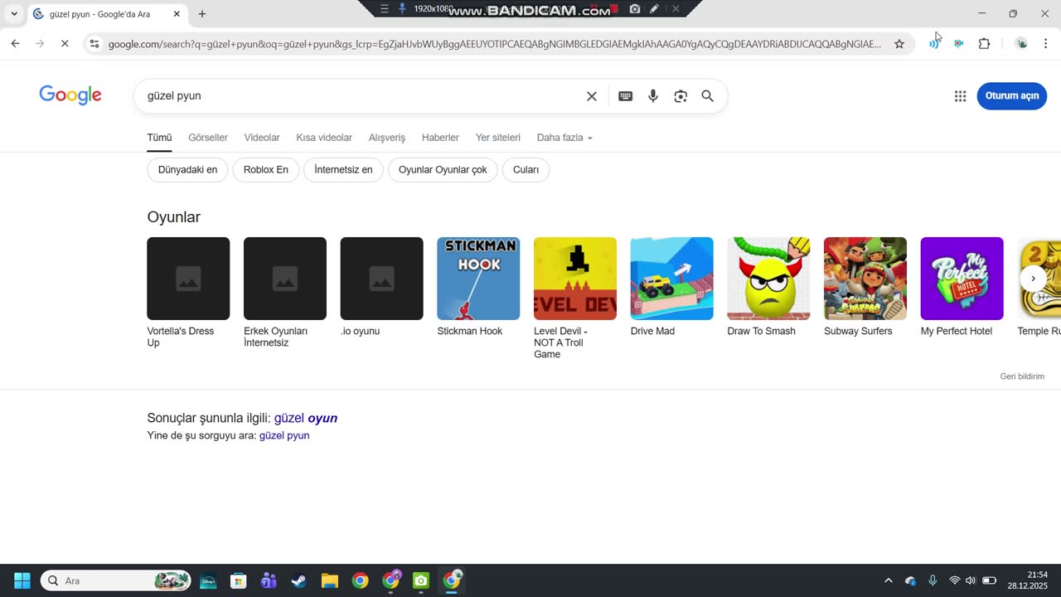Screen dimensions: 1061x597
Task: Switch to the Videolar tab
Action: (262, 138)
